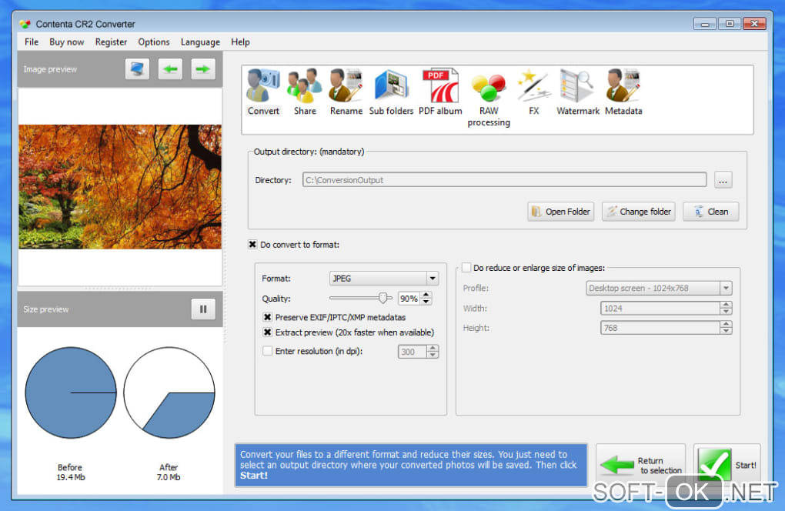Click the Start! button
The image size is (785, 511).
tap(727, 466)
